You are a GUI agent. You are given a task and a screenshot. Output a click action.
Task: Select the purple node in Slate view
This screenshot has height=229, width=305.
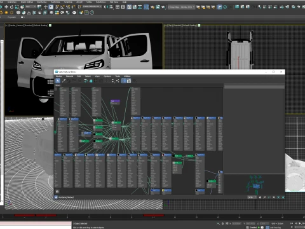(115, 102)
